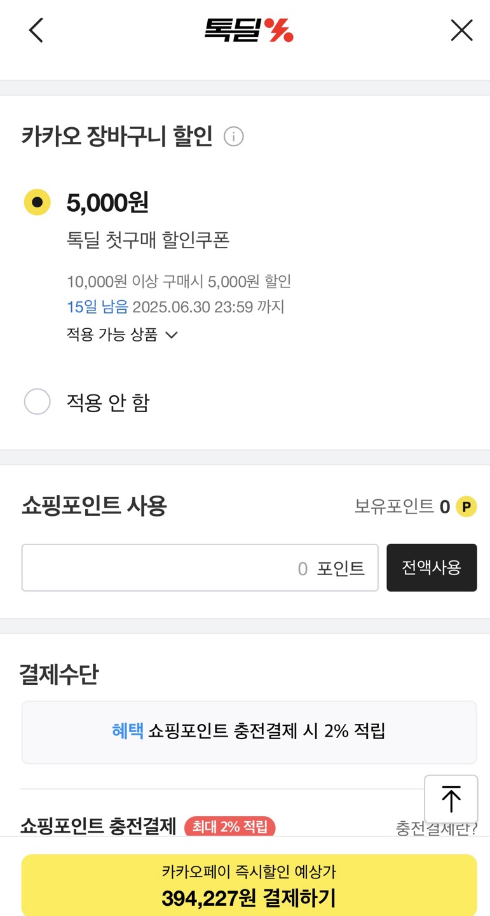The width and height of the screenshot is (490, 916).
Task: Tap the yellow P point coin icon
Action: tap(466, 507)
